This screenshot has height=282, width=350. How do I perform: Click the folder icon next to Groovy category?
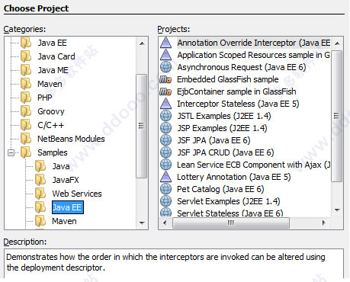click(x=26, y=111)
